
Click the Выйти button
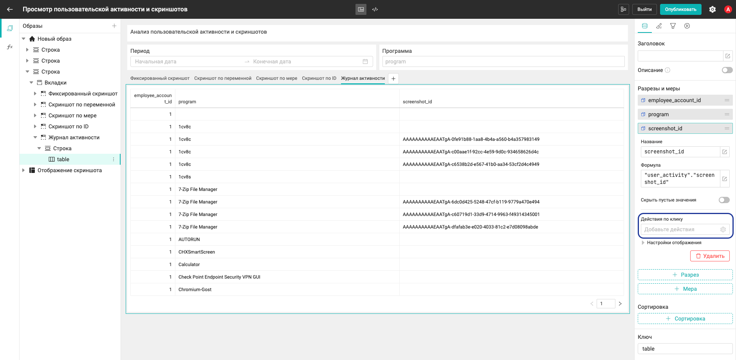[x=644, y=9]
